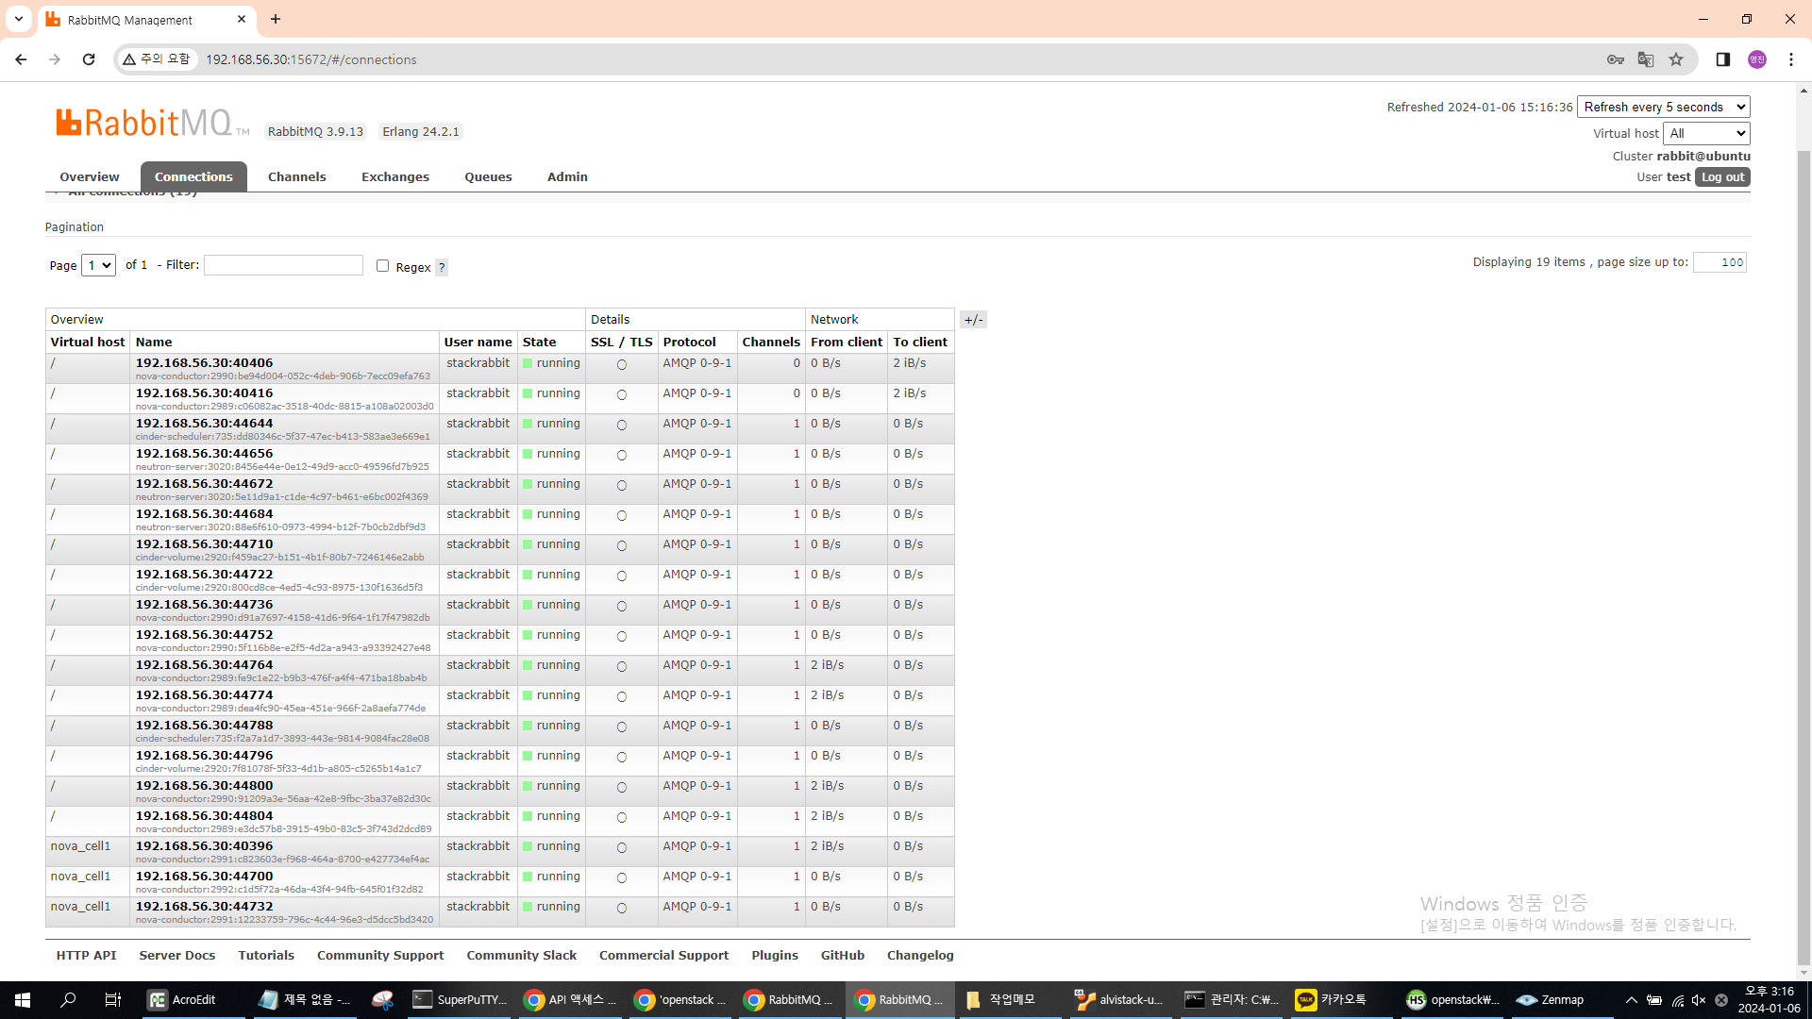The height and width of the screenshot is (1019, 1812).
Task: Open the Page number dropdown
Action: (x=98, y=265)
